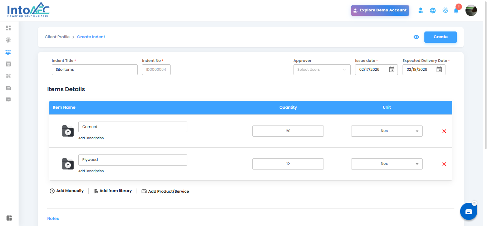Toggle the sidebar layout icon at bottom
This screenshot has height=226, width=488.
point(9,218)
